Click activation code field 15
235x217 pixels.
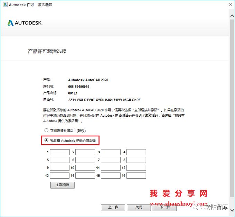pos(111,175)
